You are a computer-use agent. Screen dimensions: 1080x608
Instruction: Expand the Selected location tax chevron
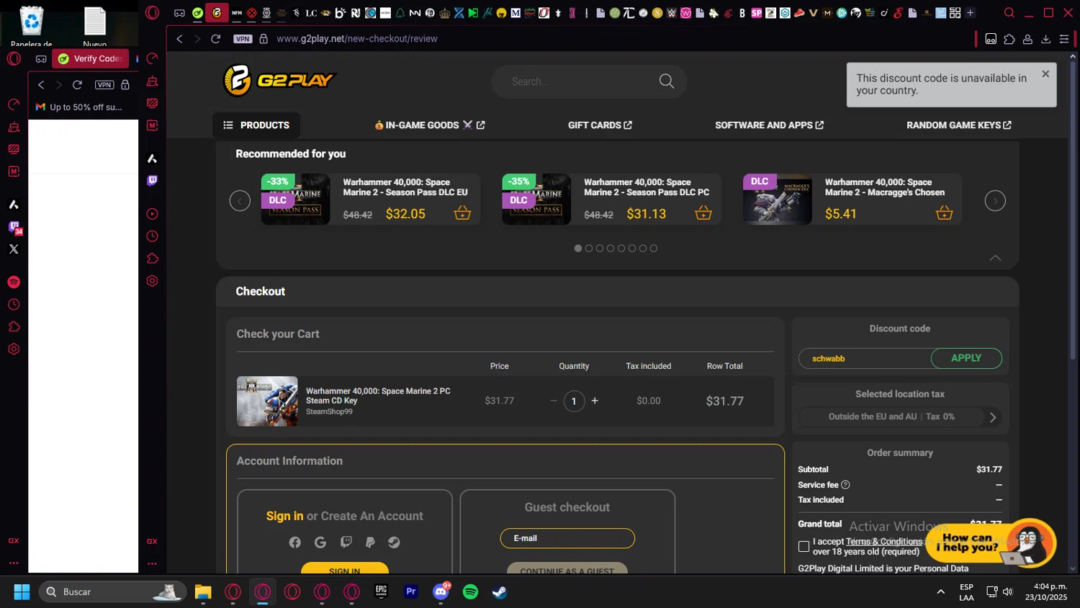(993, 417)
